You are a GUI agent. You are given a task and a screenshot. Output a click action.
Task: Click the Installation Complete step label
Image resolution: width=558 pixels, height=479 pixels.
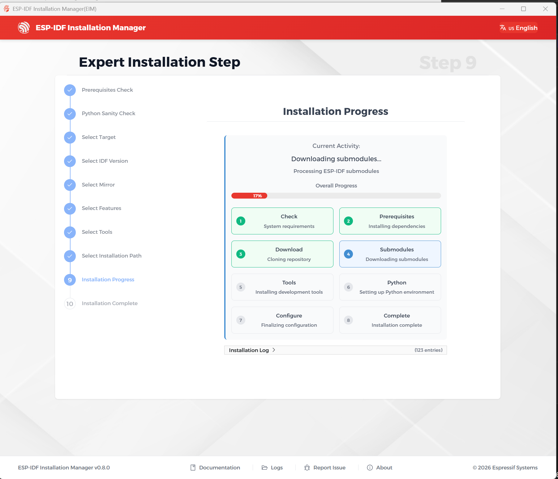click(110, 303)
